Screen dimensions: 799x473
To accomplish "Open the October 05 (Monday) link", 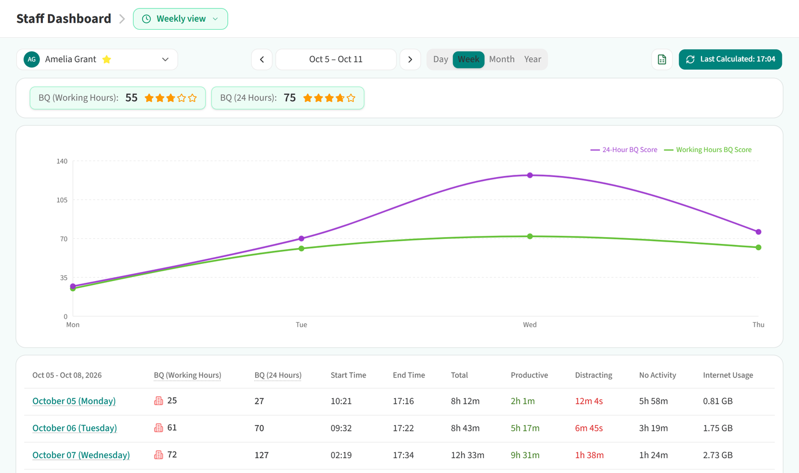I will click(74, 401).
